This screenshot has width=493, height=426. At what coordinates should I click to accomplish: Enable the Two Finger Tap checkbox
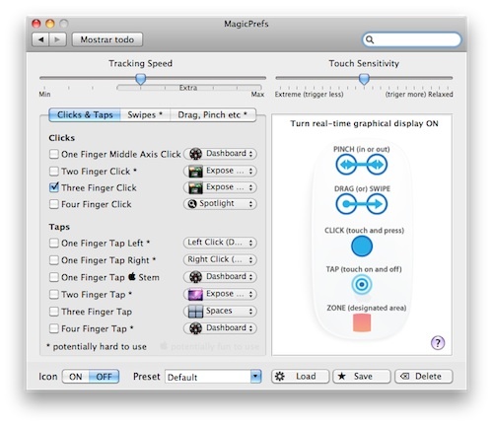pos(54,294)
